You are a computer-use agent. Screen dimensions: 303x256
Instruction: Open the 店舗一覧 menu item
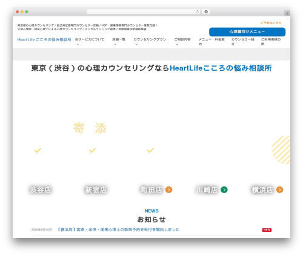pyautogui.click(x=119, y=39)
